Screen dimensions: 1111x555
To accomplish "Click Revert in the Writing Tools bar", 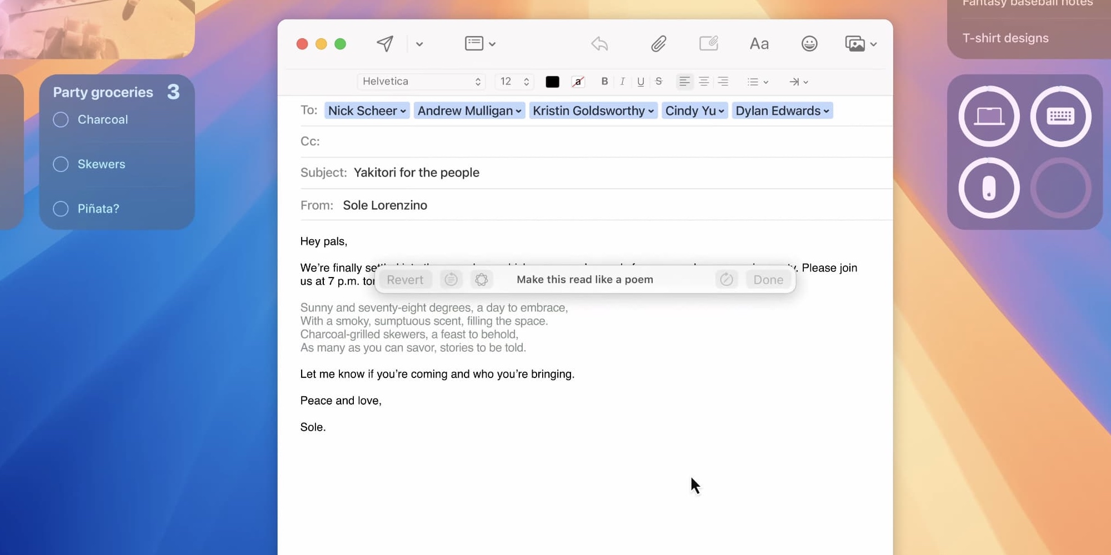I will tap(406, 279).
